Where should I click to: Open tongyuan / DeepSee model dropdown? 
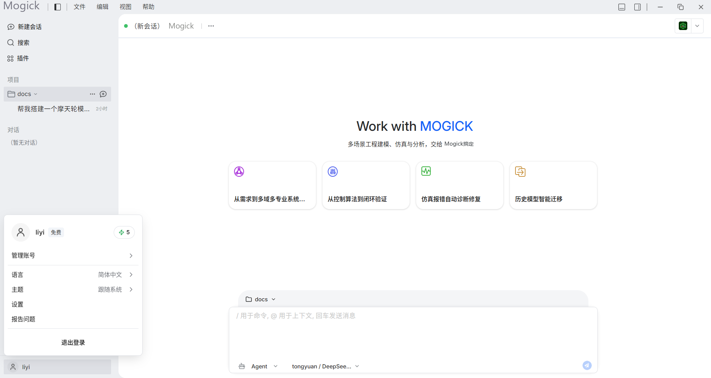pos(326,366)
